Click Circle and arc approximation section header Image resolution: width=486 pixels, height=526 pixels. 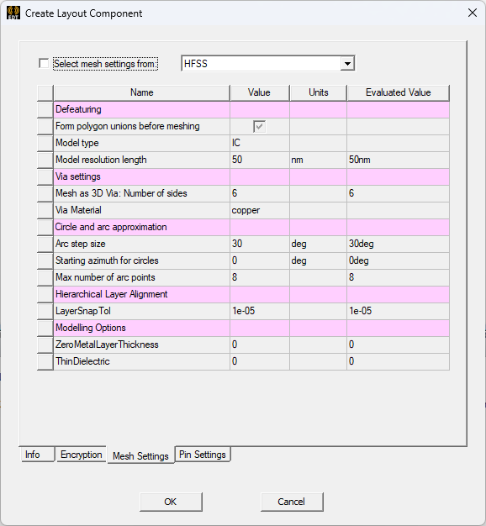click(141, 227)
